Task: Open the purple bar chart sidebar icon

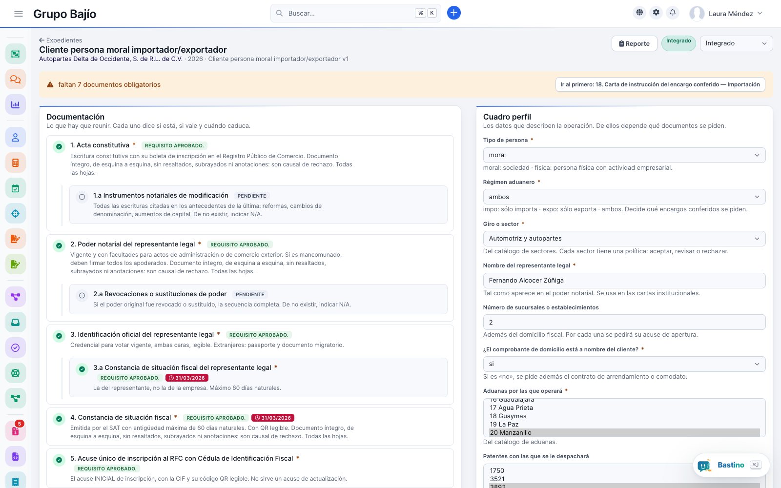Action: pyautogui.click(x=15, y=104)
